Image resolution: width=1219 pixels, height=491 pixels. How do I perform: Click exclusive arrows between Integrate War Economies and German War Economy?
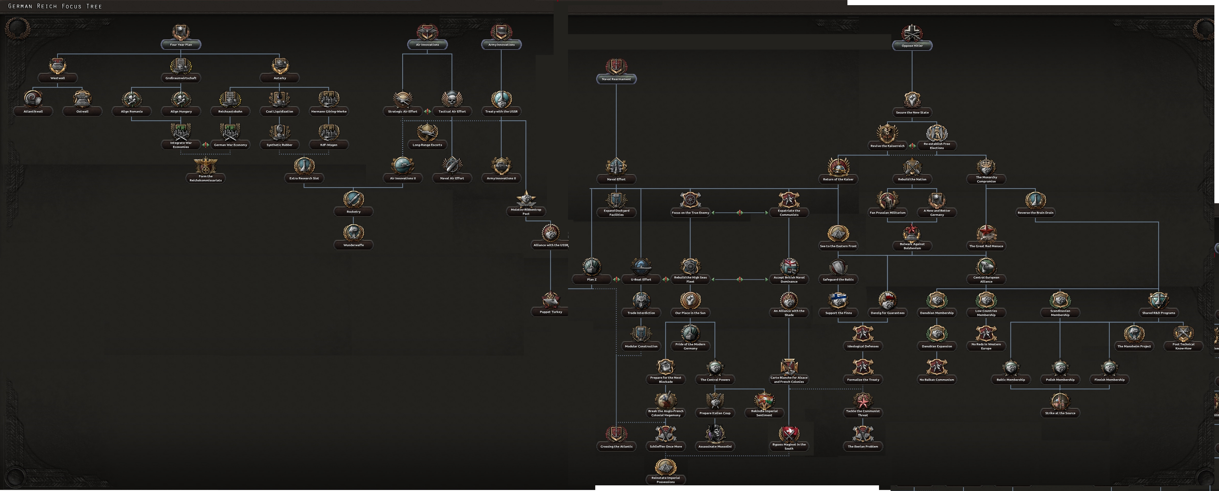[x=205, y=145]
